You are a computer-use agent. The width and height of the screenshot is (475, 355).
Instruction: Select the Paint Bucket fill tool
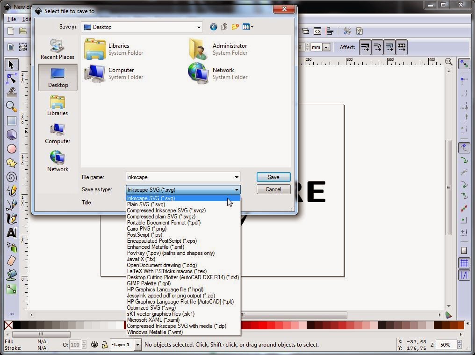(x=12, y=275)
